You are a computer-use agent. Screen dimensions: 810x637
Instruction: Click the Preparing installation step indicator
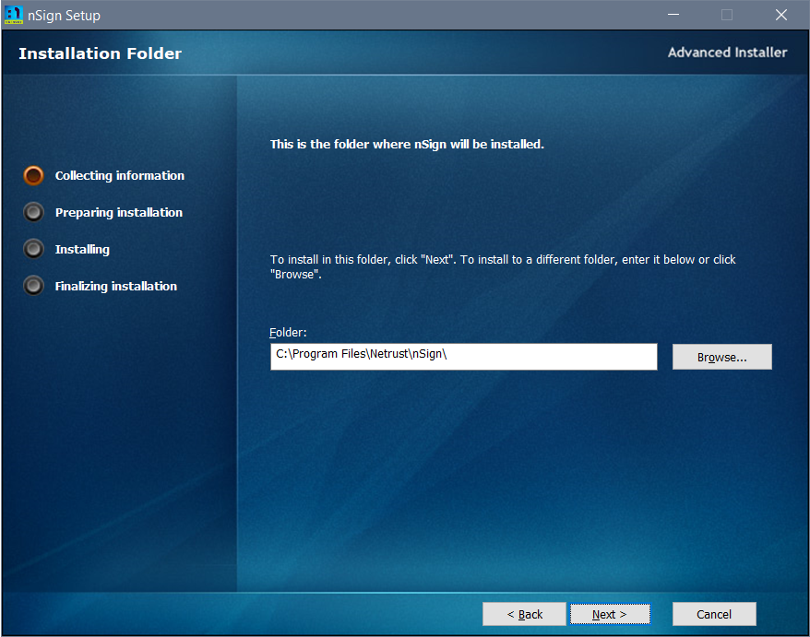pos(33,212)
